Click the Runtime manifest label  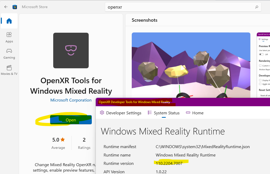tap(120, 147)
